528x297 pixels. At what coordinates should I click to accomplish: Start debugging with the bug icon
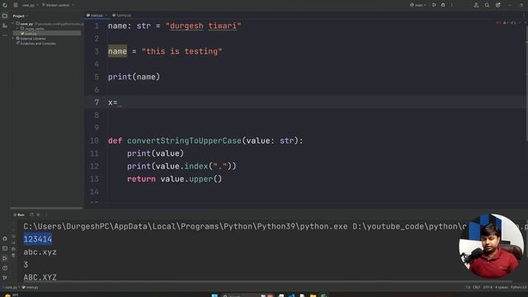[x=443, y=5]
